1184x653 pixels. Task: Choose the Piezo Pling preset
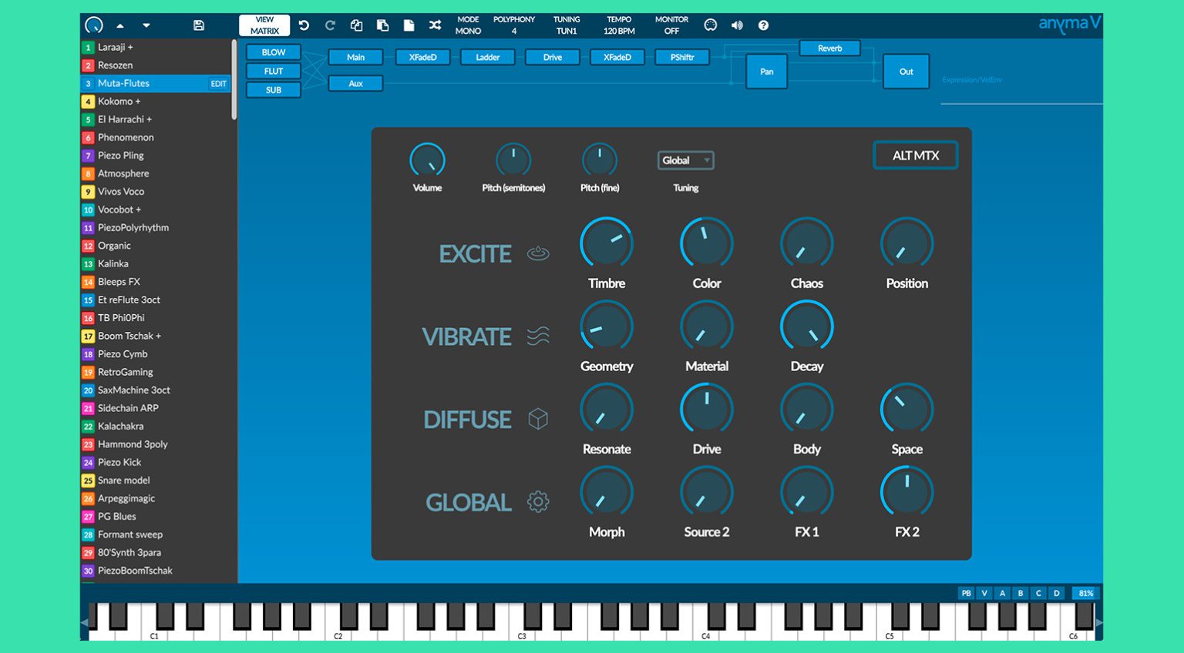tap(121, 156)
